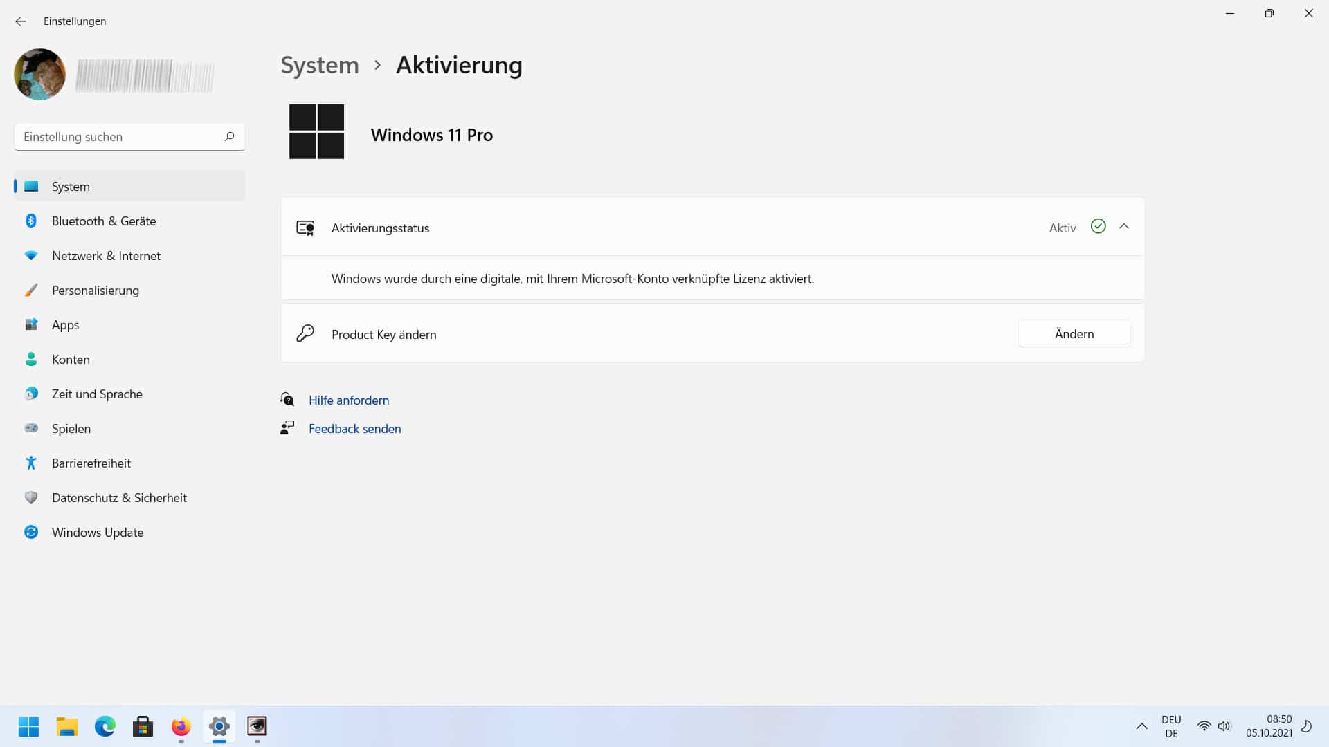This screenshot has height=747, width=1329.
Task: Open Personalisierung settings
Action: click(x=129, y=290)
